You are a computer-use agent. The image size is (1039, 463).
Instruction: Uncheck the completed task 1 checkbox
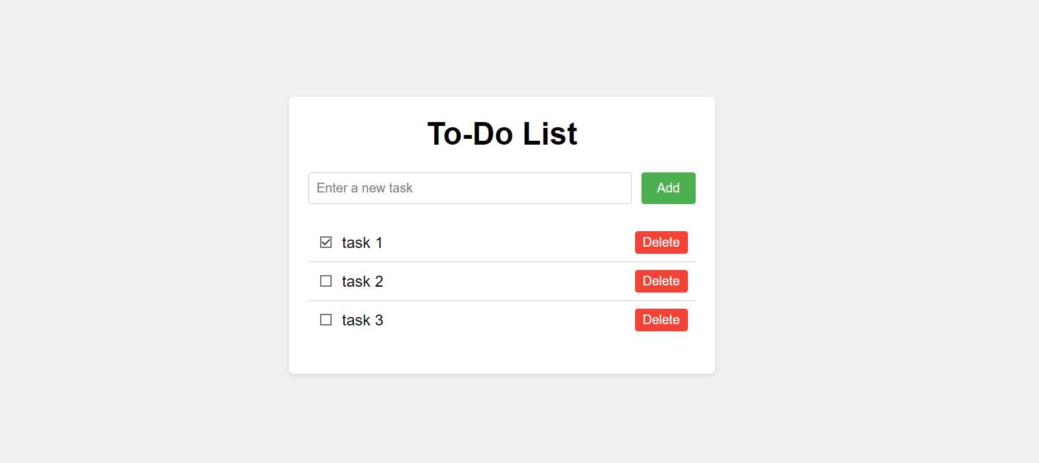(326, 242)
